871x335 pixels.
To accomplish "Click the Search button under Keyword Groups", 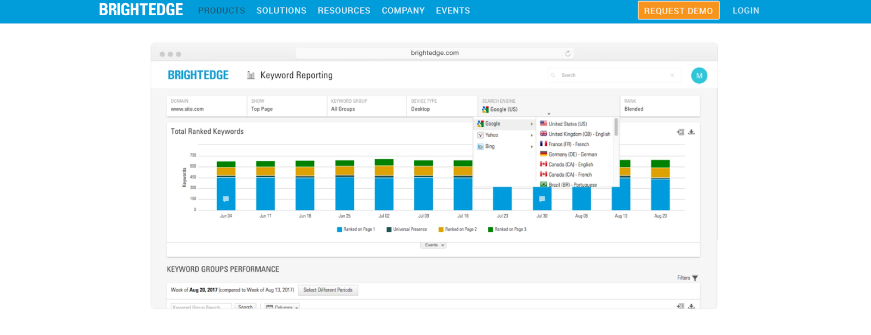I will [x=245, y=307].
